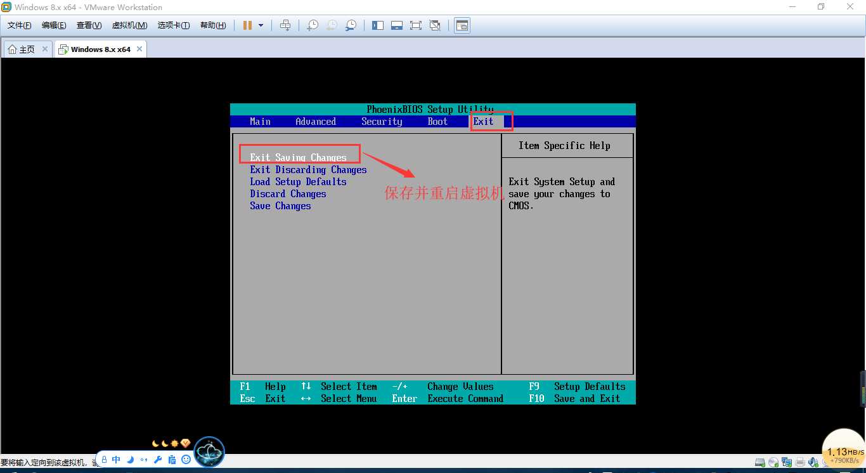Switch to full screen mode

click(x=416, y=25)
